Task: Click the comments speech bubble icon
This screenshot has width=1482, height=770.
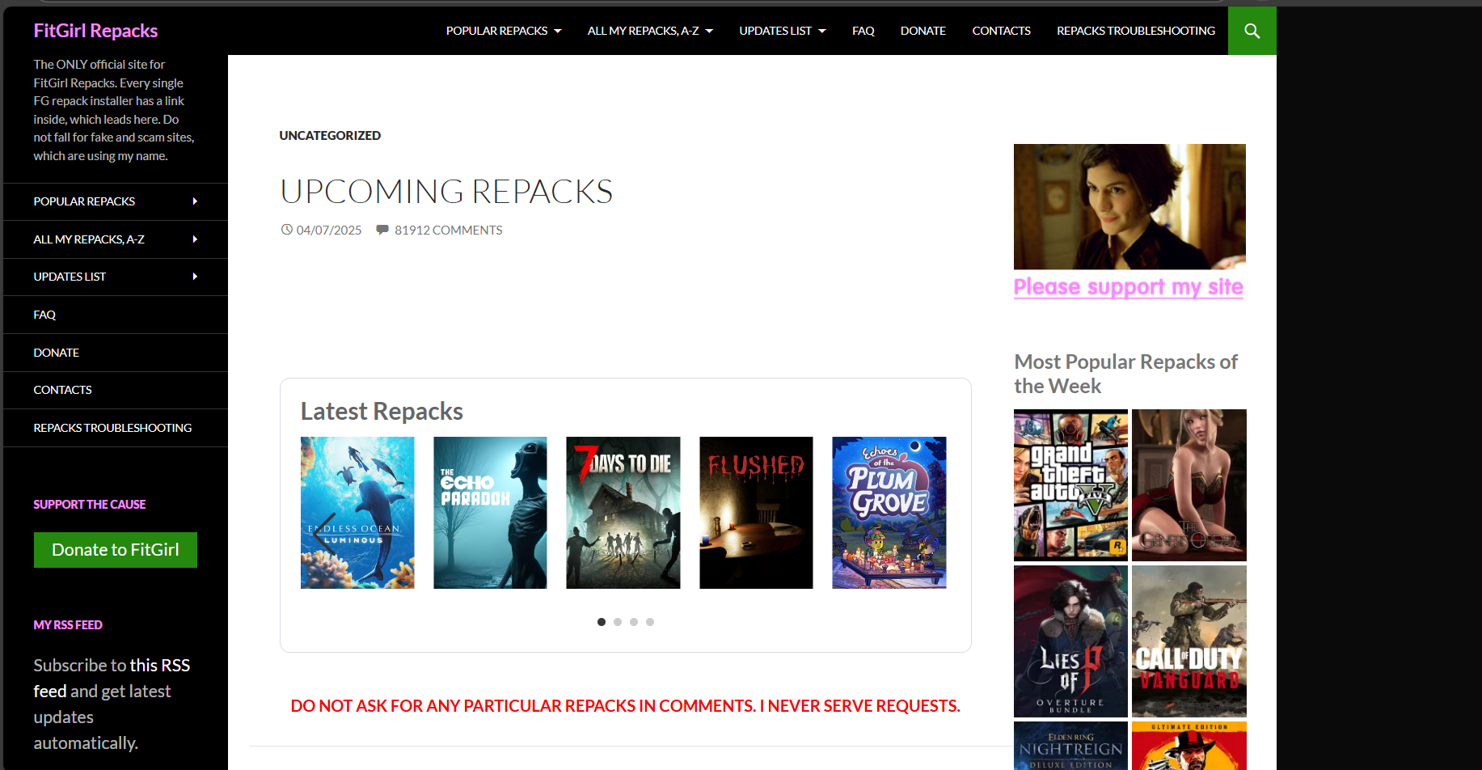Action: (382, 230)
